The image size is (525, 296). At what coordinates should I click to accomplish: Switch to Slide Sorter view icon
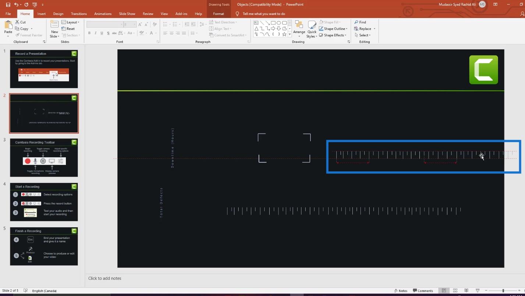[455, 290]
